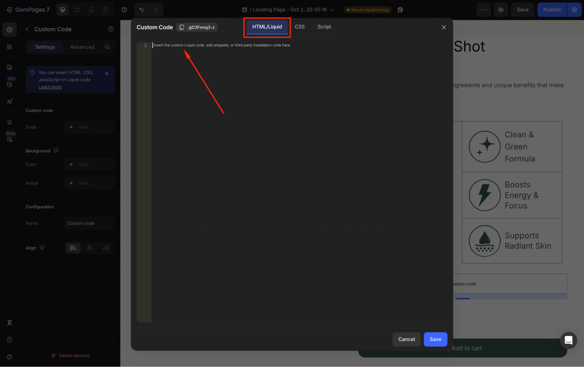584x367 pixels.
Task: Switch to mobile device view
Action: point(91,10)
